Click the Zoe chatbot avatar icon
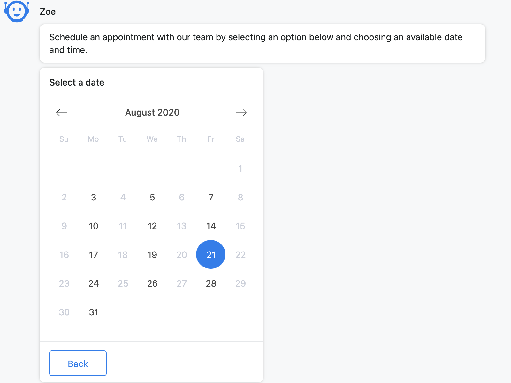This screenshot has height=383, width=511. point(17,11)
